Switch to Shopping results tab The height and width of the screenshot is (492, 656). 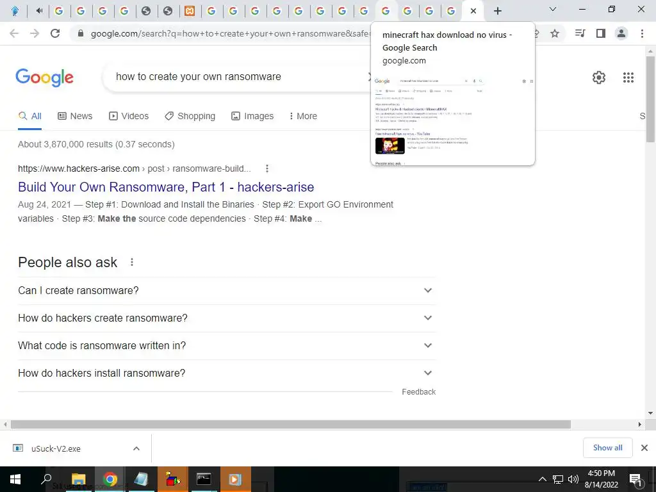point(190,117)
